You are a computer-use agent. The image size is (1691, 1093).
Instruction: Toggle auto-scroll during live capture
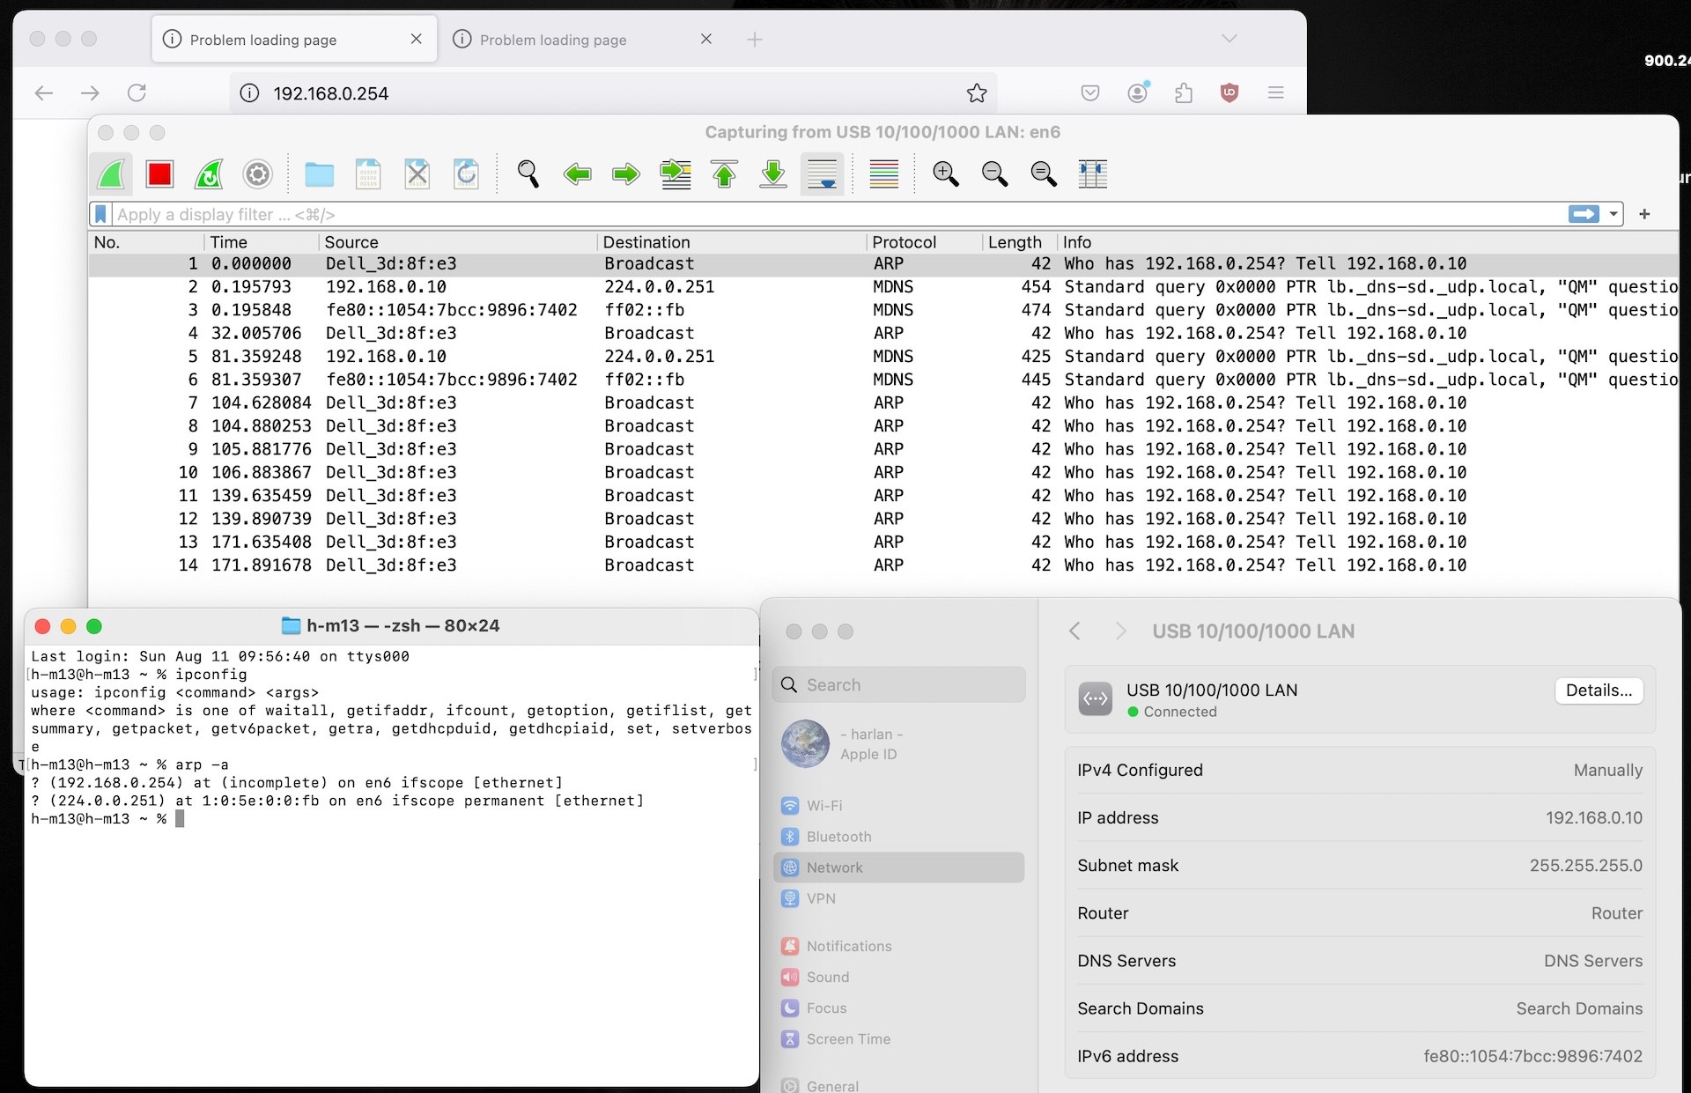822,174
